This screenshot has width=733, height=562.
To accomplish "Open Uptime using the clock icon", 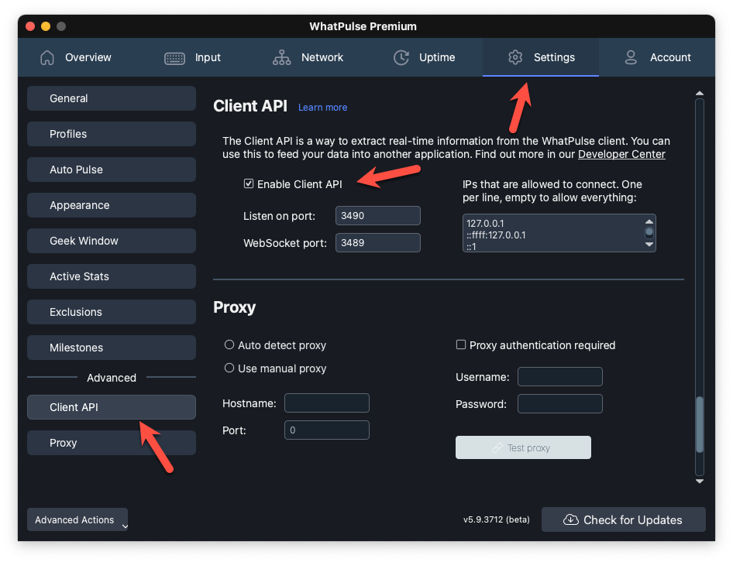I will pos(401,57).
